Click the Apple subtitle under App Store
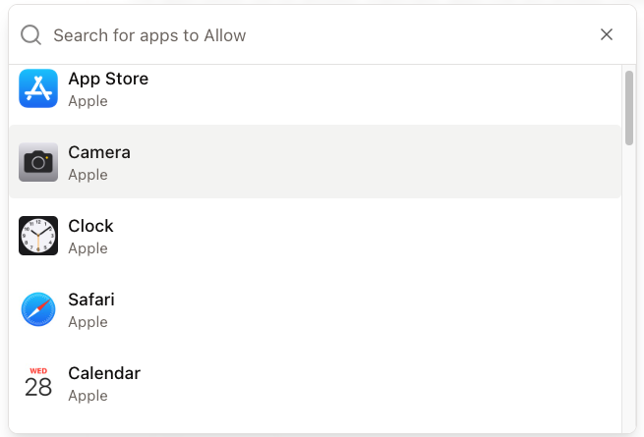Screen dimensions: 644x437 click(88, 101)
